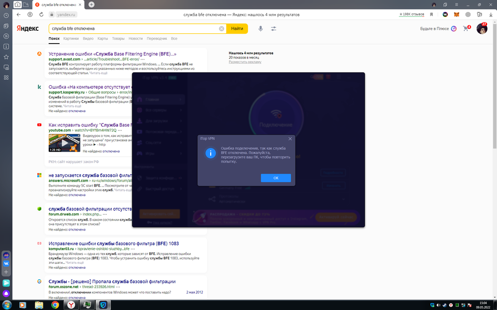
Task: Open the Будьте в Плюсе link
Action: (x=438, y=28)
